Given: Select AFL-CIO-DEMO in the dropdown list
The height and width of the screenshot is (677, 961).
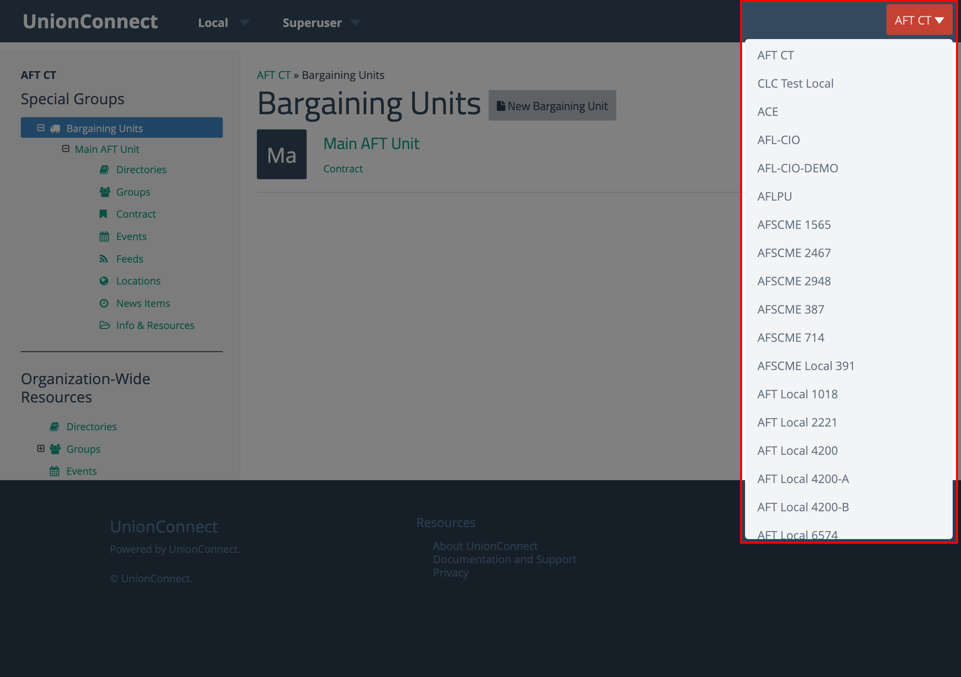Looking at the screenshot, I should [797, 168].
